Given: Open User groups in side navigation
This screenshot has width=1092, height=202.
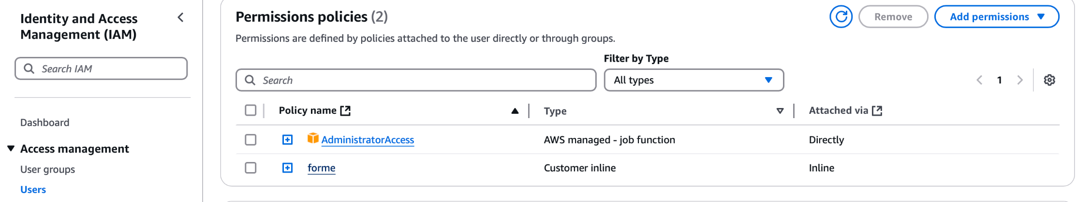Looking at the screenshot, I should [x=47, y=169].
